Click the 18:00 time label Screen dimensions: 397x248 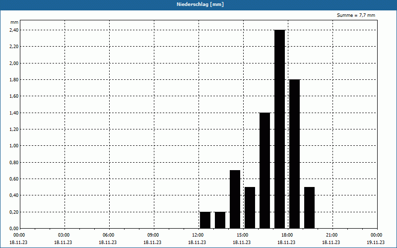(287, 235)
